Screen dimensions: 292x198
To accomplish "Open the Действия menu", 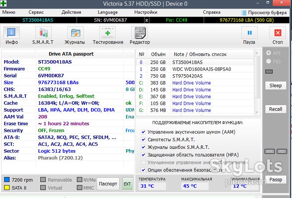I will click(71, 12).
